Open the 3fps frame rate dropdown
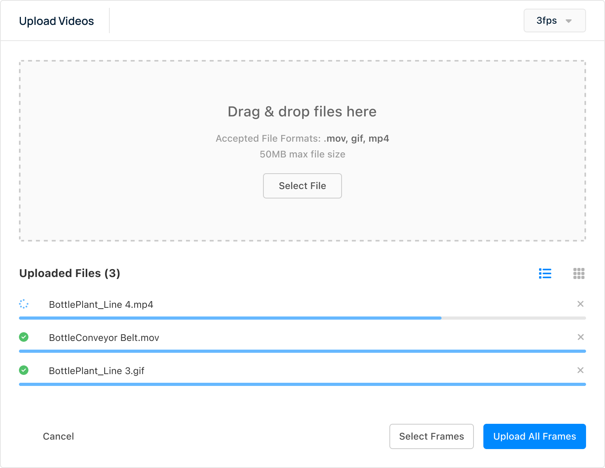Screen dimensions: 605x468 (554, 21)
